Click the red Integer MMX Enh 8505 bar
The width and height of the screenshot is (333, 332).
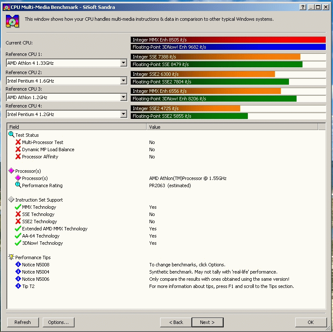pos(228,40)
